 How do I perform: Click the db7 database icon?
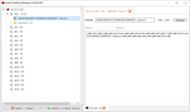click(x=12, y=54)
